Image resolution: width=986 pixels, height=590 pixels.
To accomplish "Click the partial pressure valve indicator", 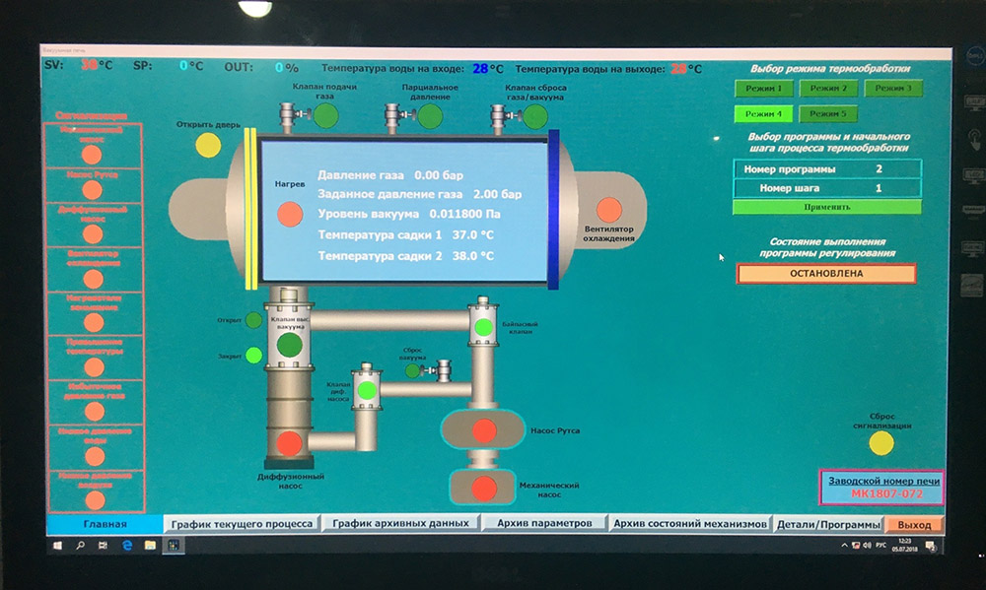I will pyautogui.click(x=430, y=116).
